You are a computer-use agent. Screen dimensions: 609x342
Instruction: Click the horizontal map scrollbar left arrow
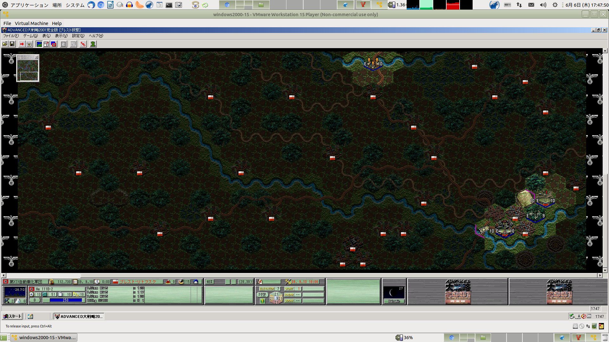pos(4,275)
